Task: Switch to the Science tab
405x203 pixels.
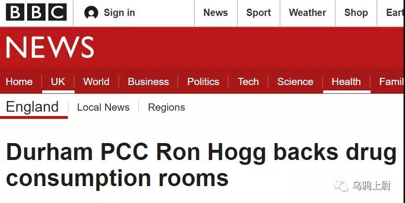Action: (x=296, y=82)
